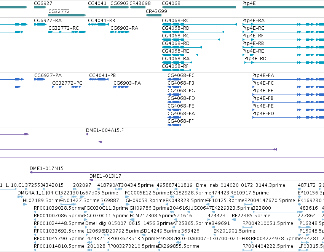Click EST RP004404222.5prime
This screenshot has width=324, height=252.
coord(247,250)
